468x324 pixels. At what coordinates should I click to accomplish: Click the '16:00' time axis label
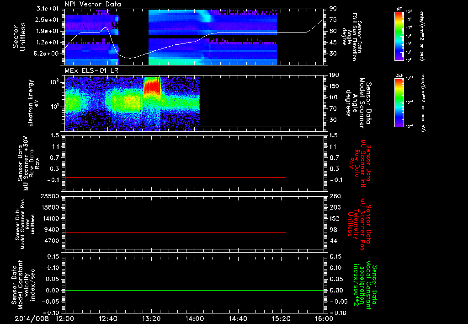pyautogui.click(x=324, y=319)
